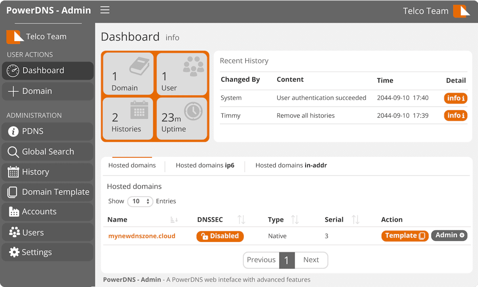Click the PDNS info circle icon
The height and width of the screenshot is (287, 478).
click(13, 132)
